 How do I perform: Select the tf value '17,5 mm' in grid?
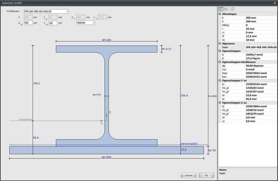pyautogui.click(x=251, y=36)
